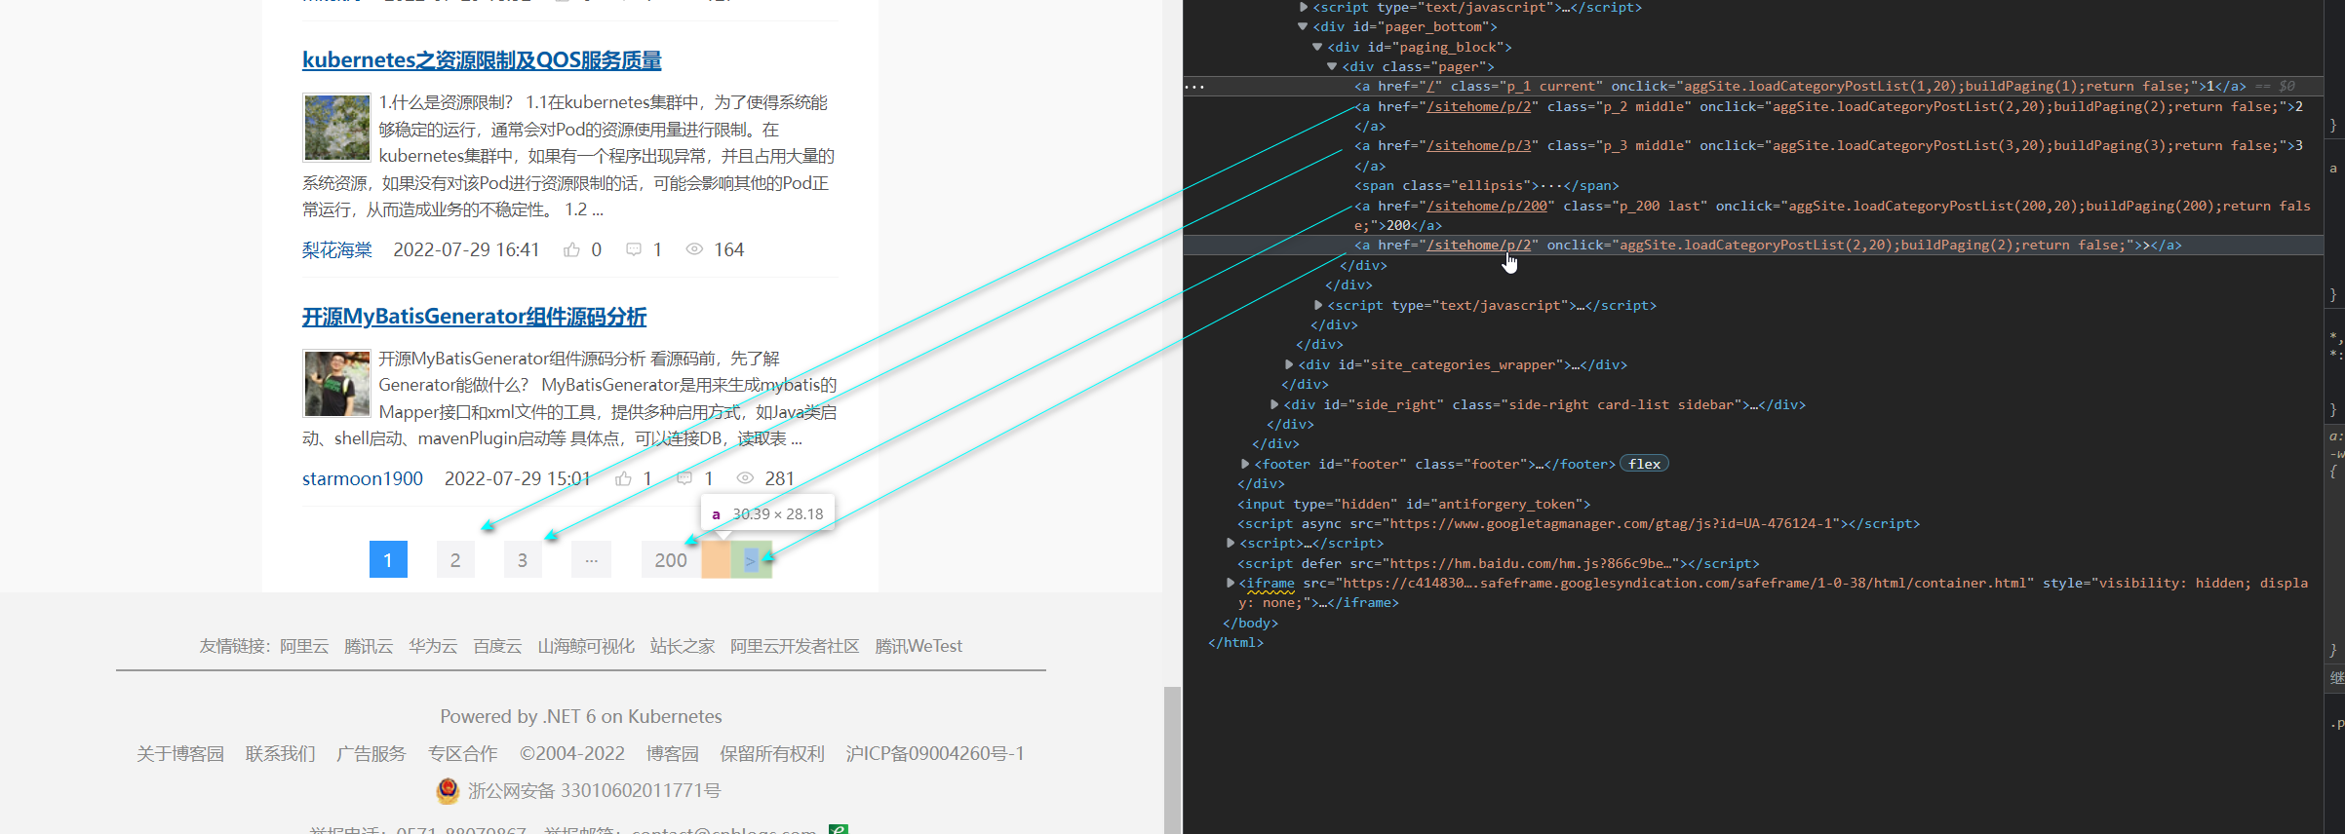Open /sitehome/p/3 href in DevTools
This screenshot has width=2345, height=834.
click(x=1478, y=146)
